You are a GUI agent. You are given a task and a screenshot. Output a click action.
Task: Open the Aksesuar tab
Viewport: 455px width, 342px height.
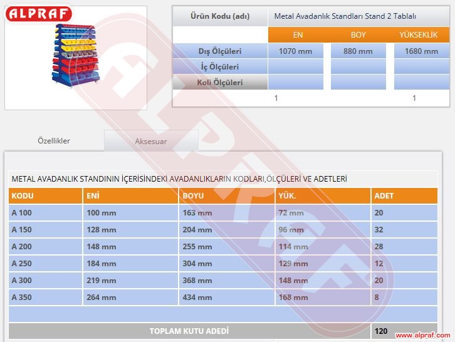coord(151,142)
